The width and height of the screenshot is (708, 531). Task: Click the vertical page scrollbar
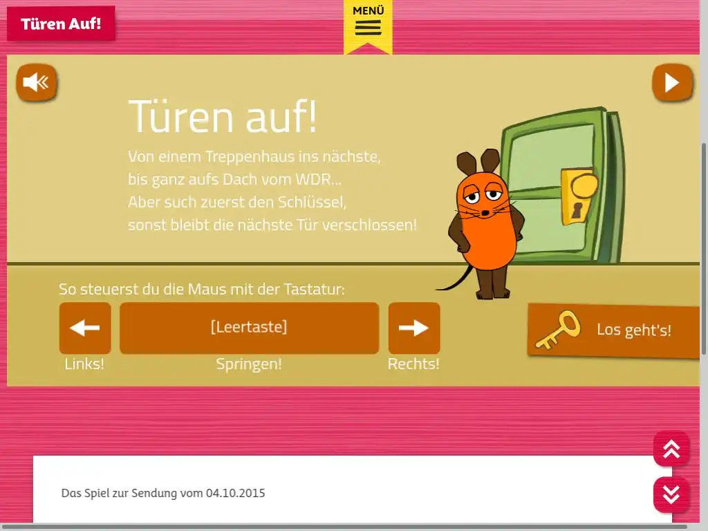[703, 248]
